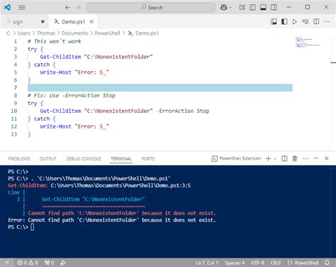This screenshot has width=336, height=267.
Task: Open the OUTPUT panel tab
Action: [x=48, y=158]
